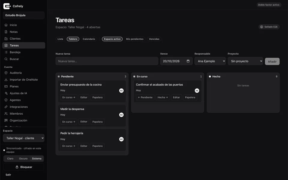The image size is (288, 180).
Task: Select the Claro theme option
Action: click(x=10, y=158)
